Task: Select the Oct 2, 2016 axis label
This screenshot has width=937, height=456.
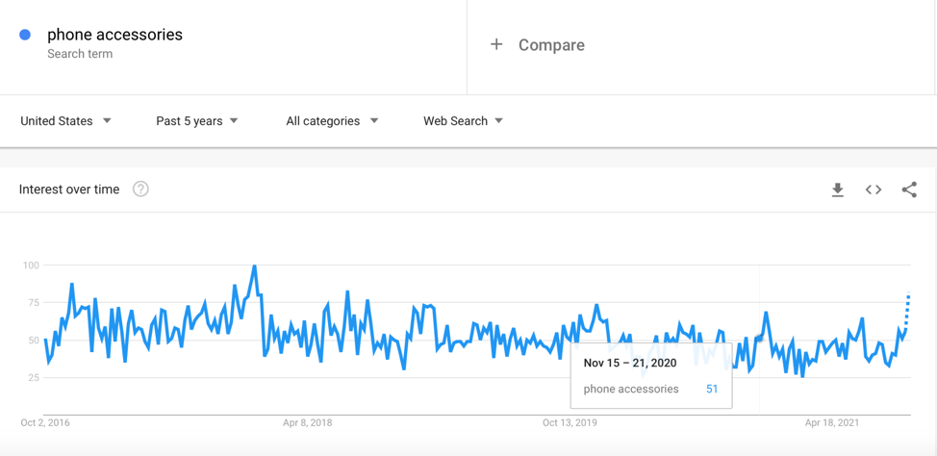Action: [x=45, y=423]
